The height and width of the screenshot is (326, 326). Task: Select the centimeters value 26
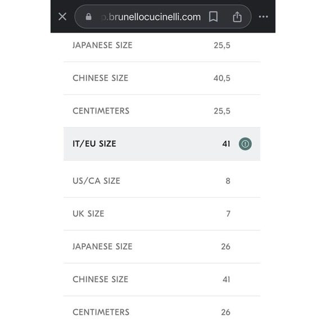226,313
